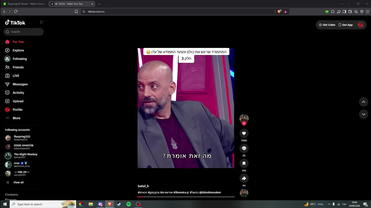
Task: Click the Windows taskbar search box
Action: tap(43, 204)
